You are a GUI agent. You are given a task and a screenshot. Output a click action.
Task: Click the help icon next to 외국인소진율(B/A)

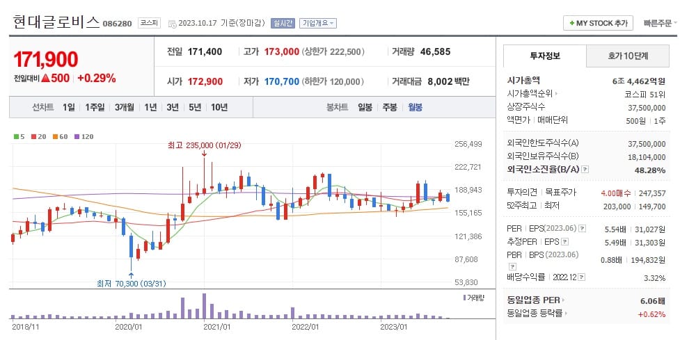(585, 170)
